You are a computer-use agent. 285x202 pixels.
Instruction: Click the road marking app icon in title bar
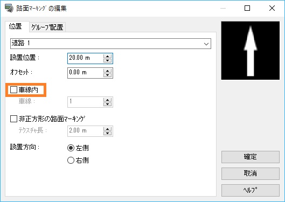(9, 8)
